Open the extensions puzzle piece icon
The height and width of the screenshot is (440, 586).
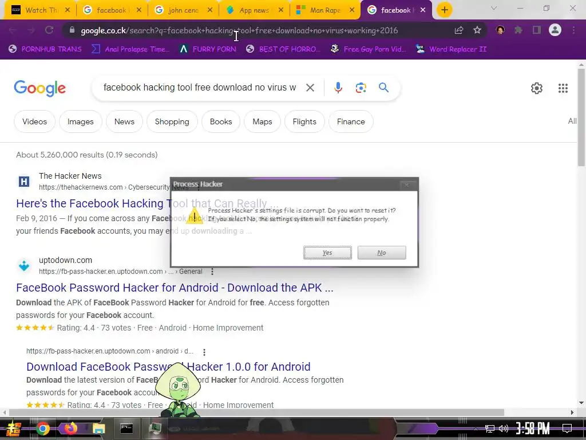[518, 30]
